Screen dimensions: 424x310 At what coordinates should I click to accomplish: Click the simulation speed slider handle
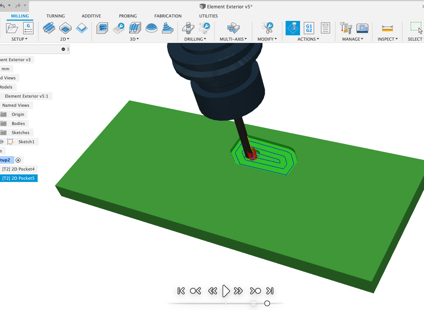pos(267,304)
